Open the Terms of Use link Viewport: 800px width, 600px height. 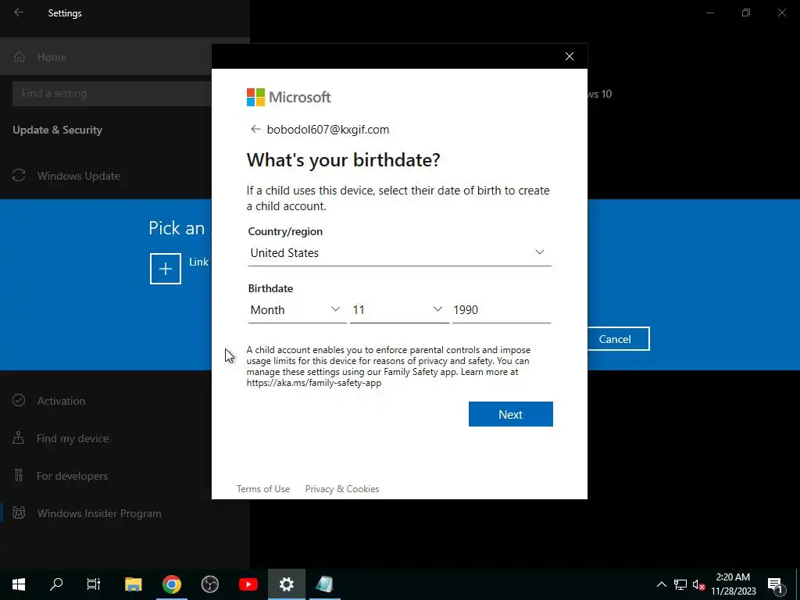point(263,489)
